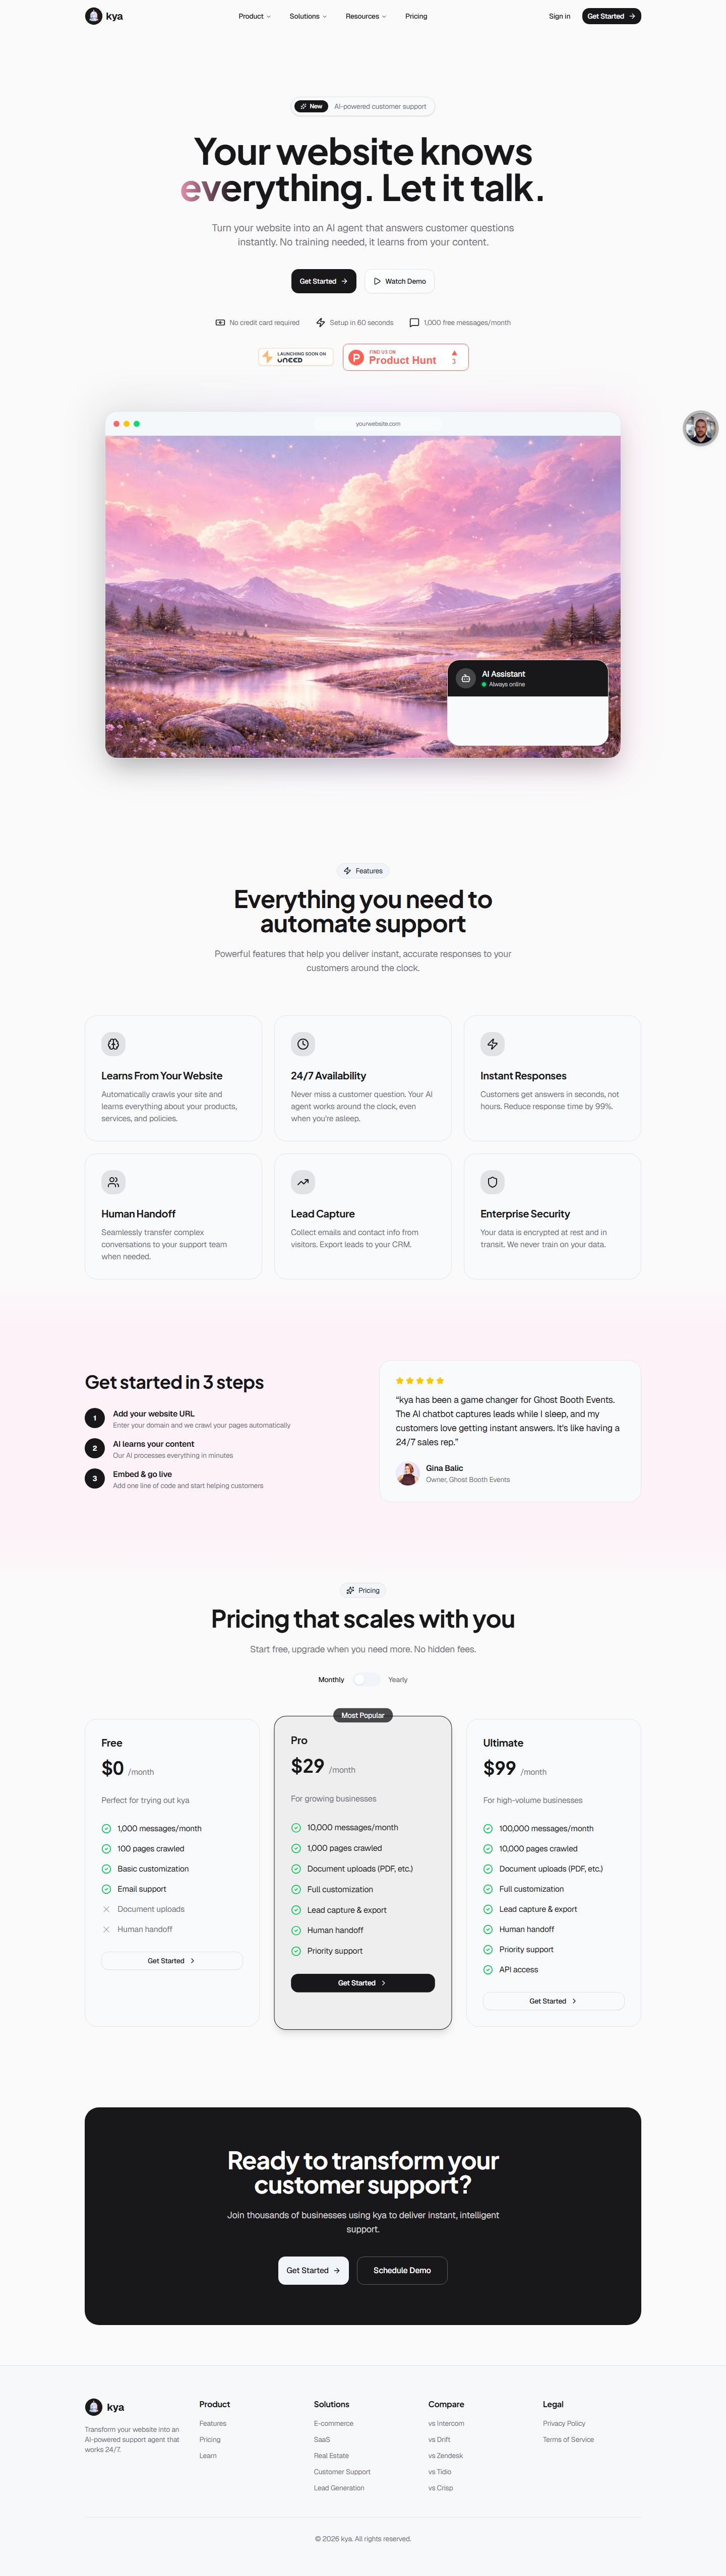726x2576 pixels.
Task: Open the Resources dropdown menu
Action: pyautogui.click(x=366, y=16)
